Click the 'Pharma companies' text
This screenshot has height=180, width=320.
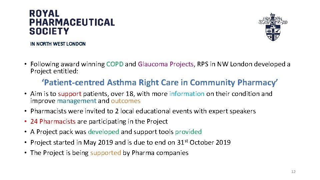tap(160, 153)
